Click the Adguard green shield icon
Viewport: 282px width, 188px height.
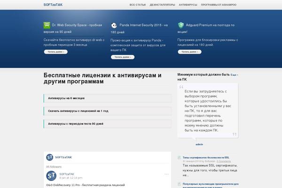click(x=181, y=25)
